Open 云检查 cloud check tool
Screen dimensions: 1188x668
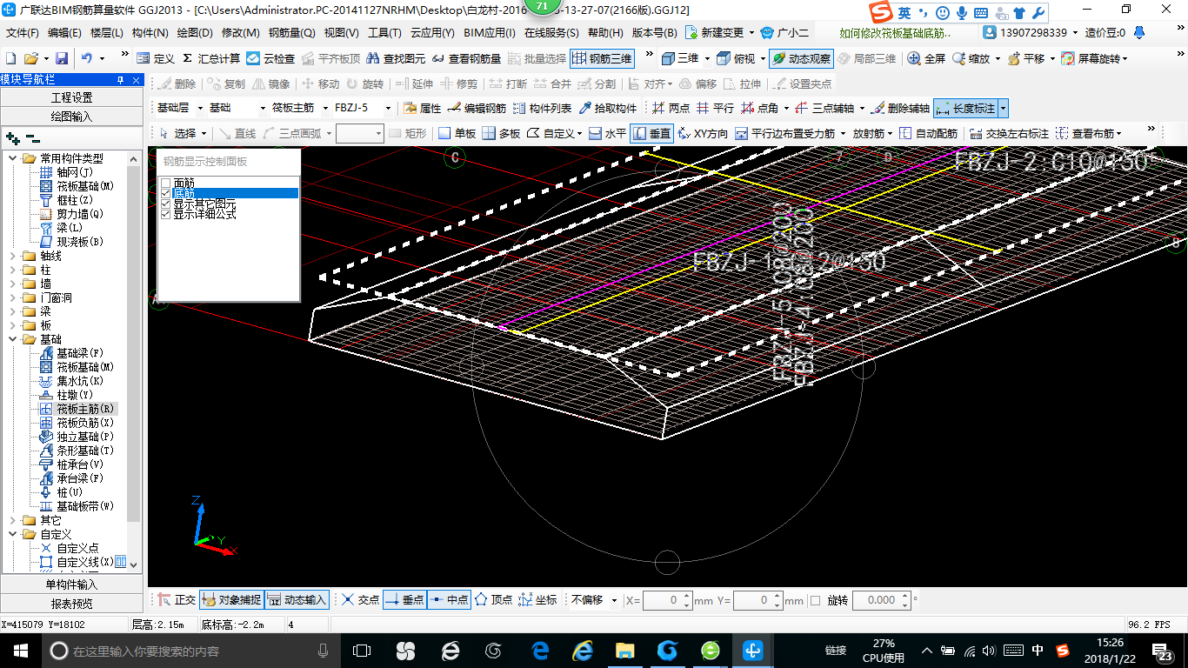point(270,58)
